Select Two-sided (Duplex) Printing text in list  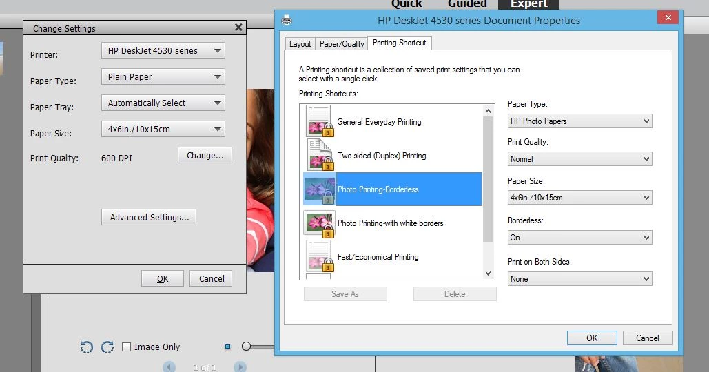[382, 156]
